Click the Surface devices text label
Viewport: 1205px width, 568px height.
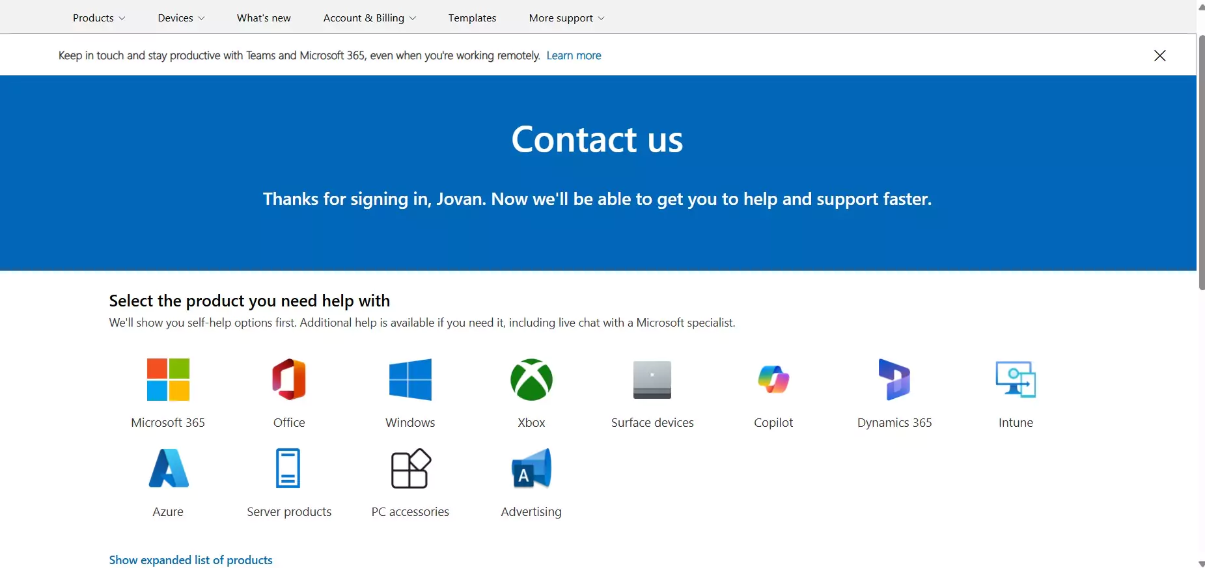coord(652,423)
